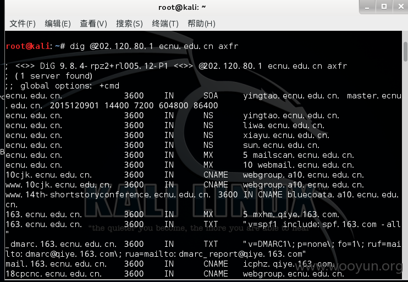Click the mailscan.ecnu.edu.cn. MX target

click(304, 155)
